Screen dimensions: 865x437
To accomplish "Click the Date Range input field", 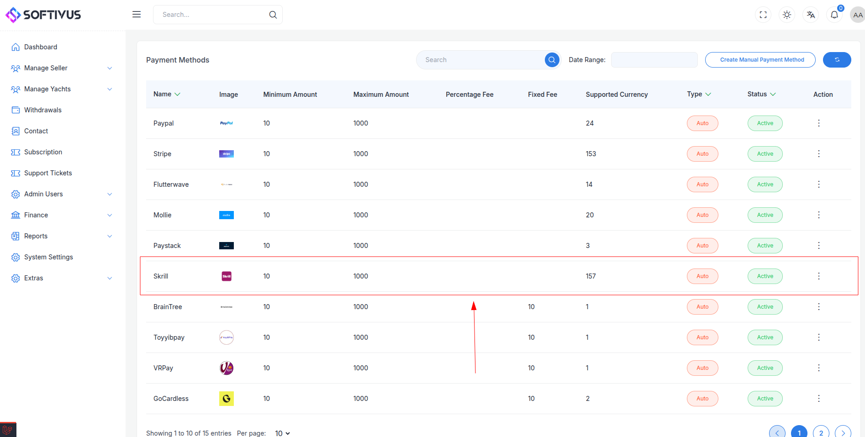I will coord(654,60).
